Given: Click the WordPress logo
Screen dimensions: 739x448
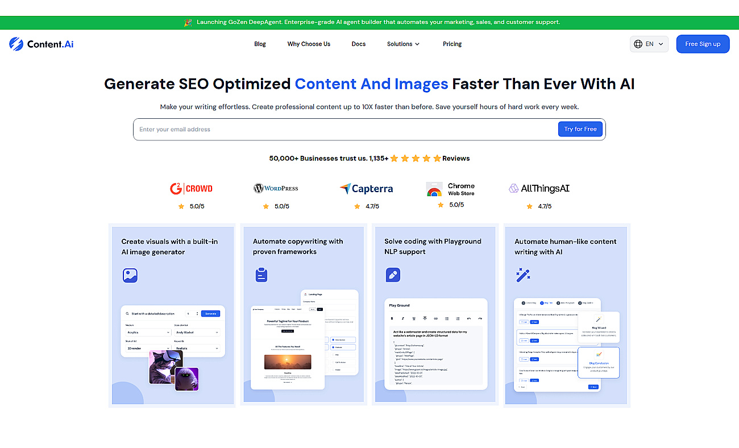Looking at the screenshot, I should [x=276, y=188].
